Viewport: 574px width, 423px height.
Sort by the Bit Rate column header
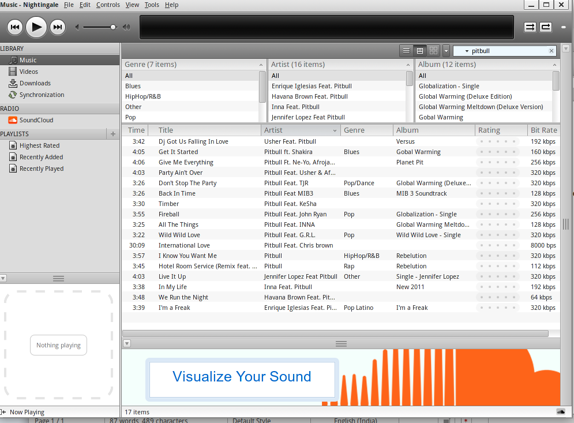[x=543, y=130]
